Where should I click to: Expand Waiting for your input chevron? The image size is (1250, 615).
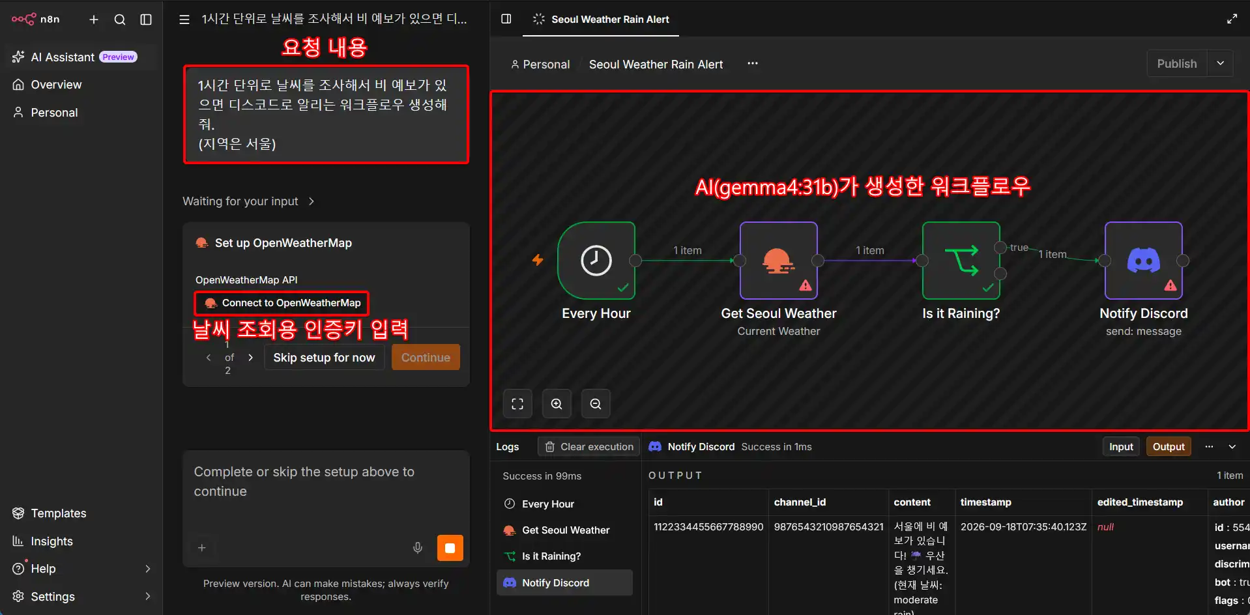click(312, 201)
